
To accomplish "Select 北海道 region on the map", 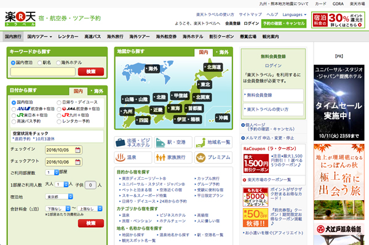I will click(213, 67).
